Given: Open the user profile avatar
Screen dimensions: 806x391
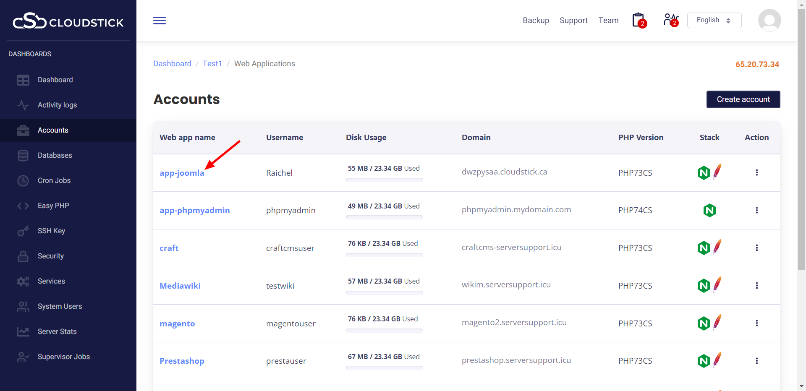Looking at the screenshot, I should (x=769, y=21).
